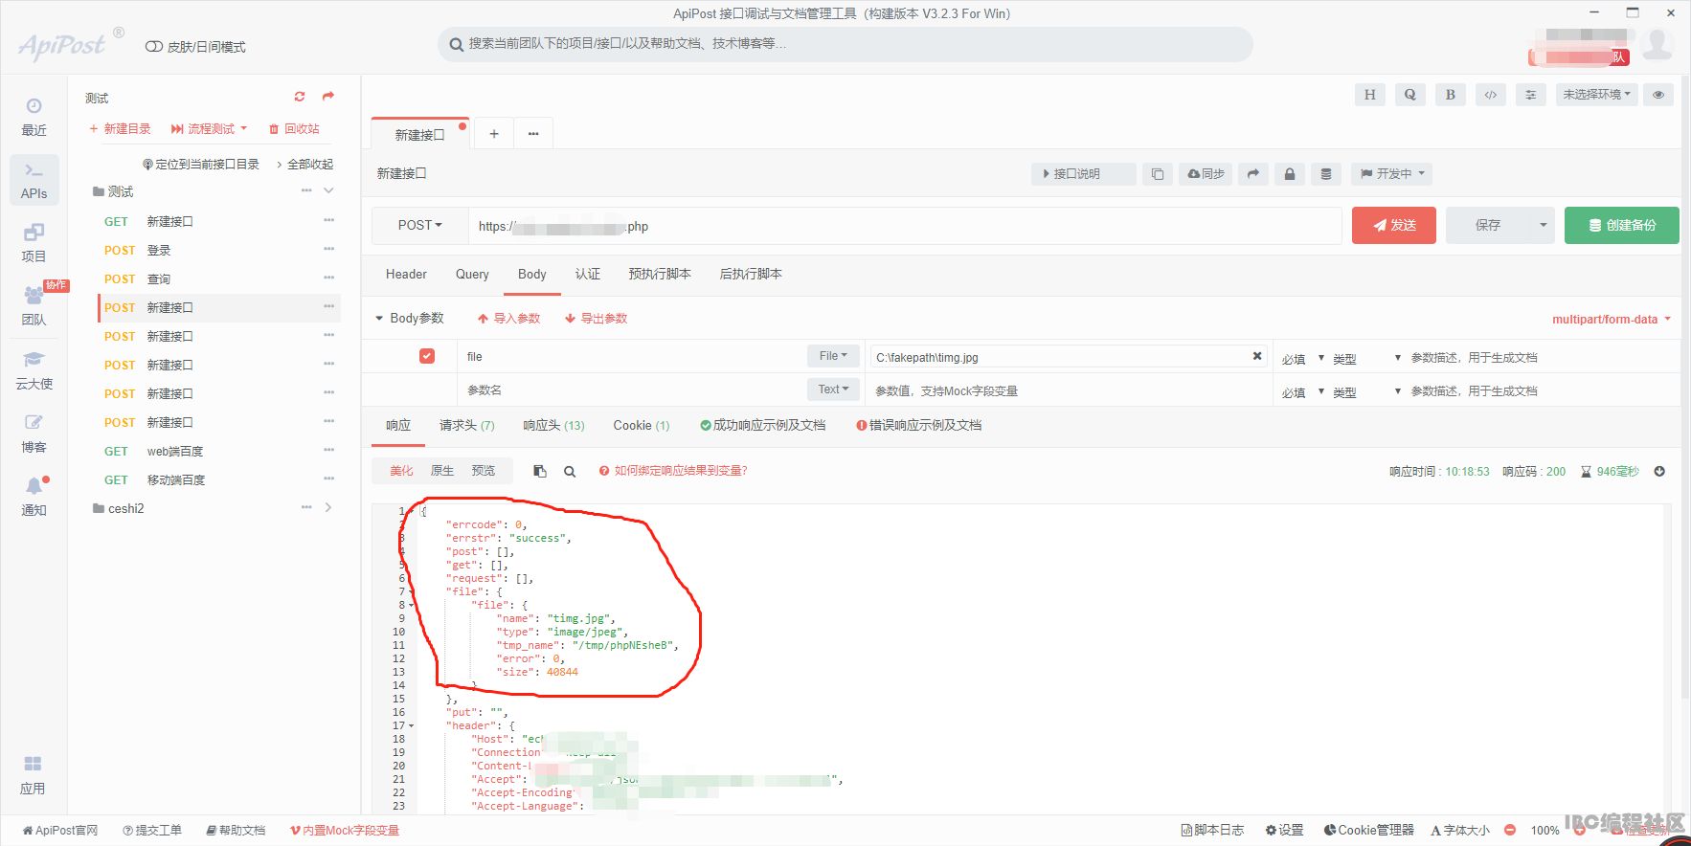Open 通知 notifications in sidebar
The image size is (1691, 846).
click(x=34, y=497)
